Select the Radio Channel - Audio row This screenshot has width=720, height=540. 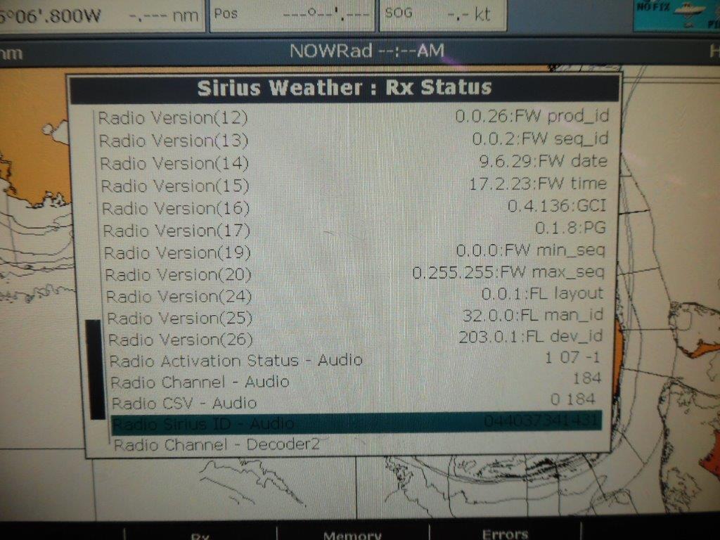click(x=355, y=380)
